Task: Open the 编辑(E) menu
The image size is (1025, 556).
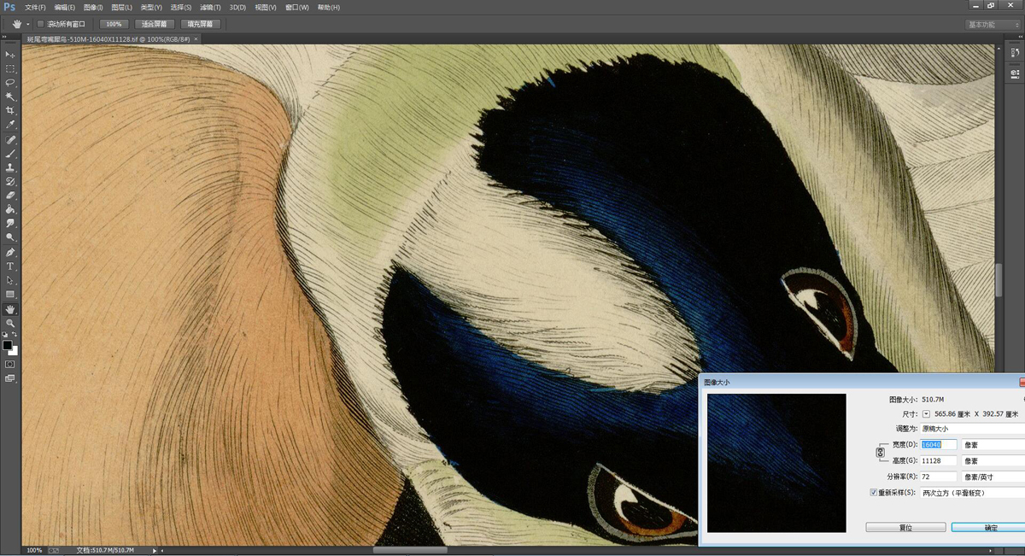Action: point(65,7)
